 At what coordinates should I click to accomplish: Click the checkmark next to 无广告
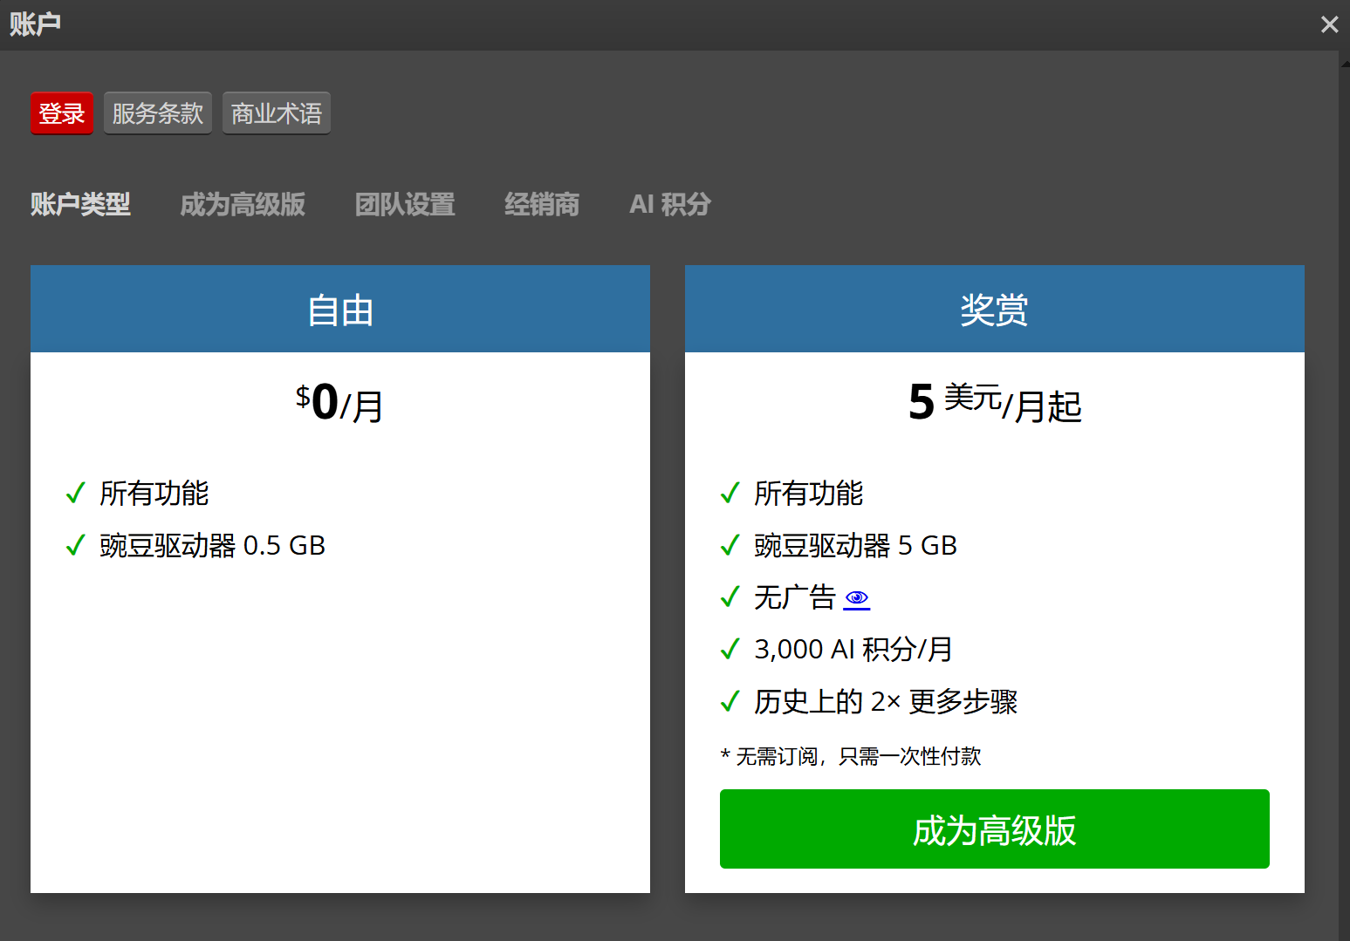[730, 597]
